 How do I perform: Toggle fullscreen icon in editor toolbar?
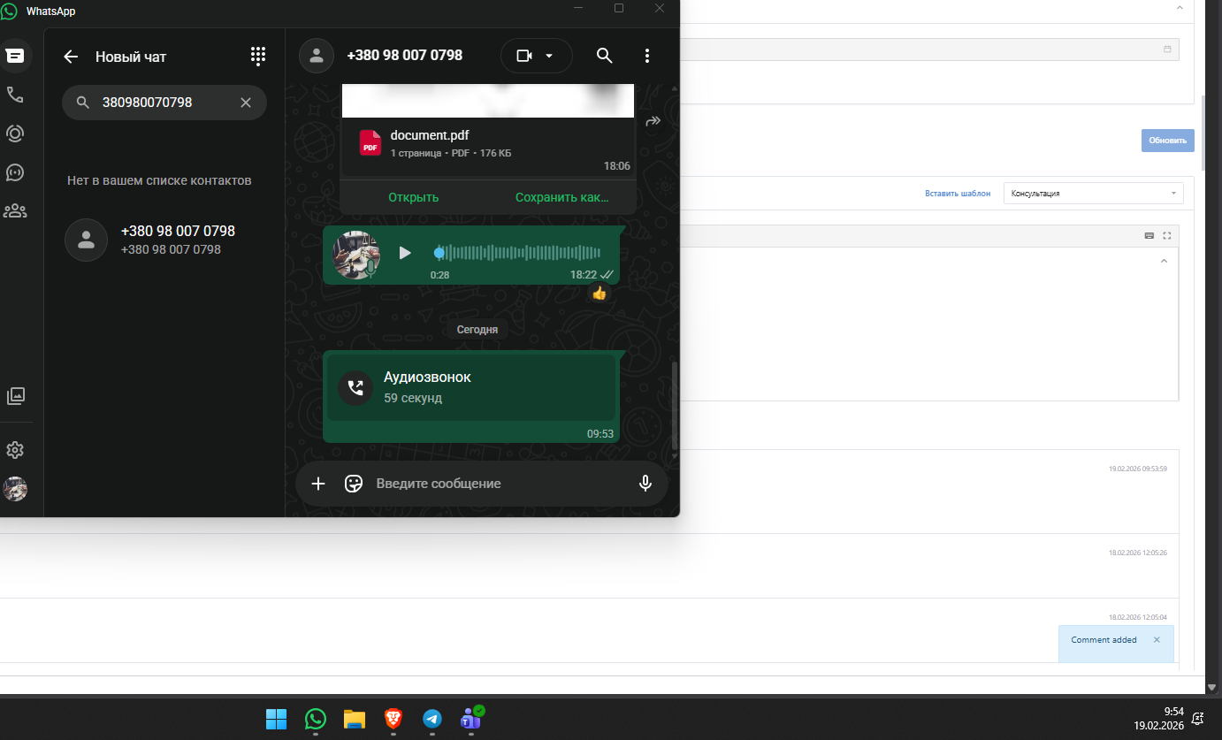pyautogui.click(x=1167, y=235)
